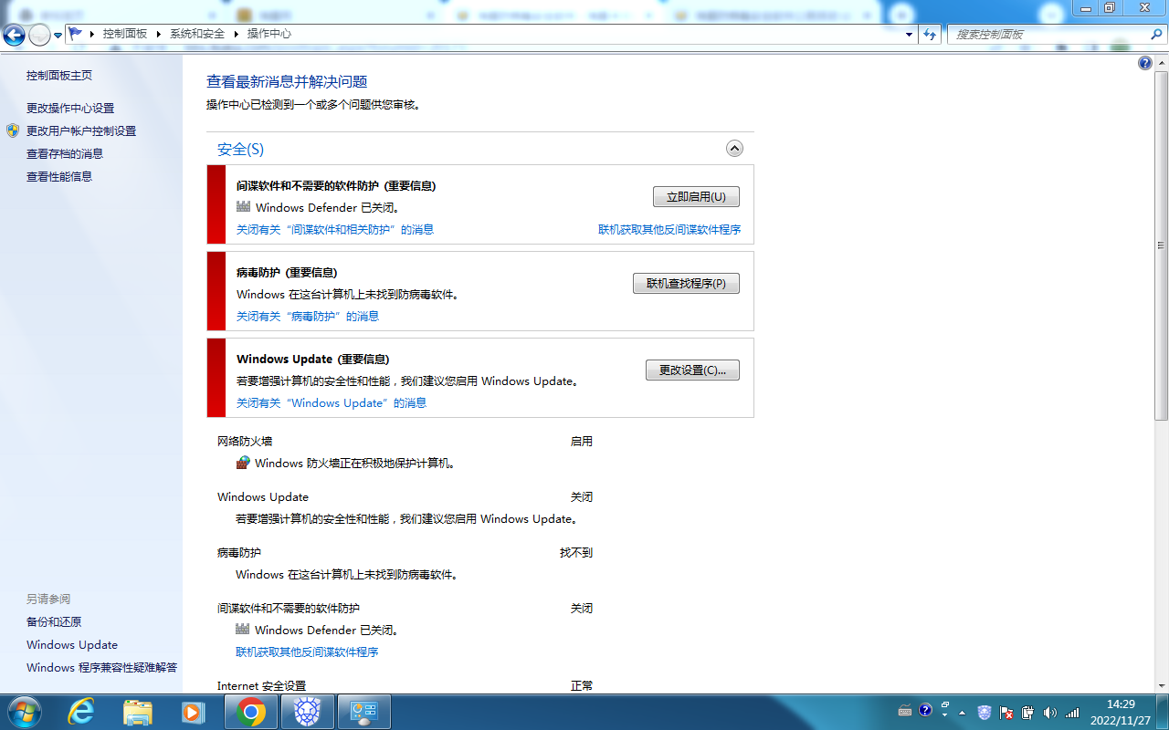The width and height of the screenshot is (1169, 730).
Task: Open the 控制面板 breadcrumb segment
Action: pos(125,34)
